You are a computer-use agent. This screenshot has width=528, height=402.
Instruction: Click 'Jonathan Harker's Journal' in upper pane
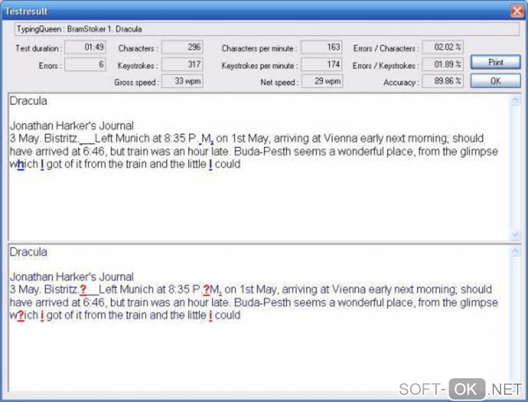72,126
